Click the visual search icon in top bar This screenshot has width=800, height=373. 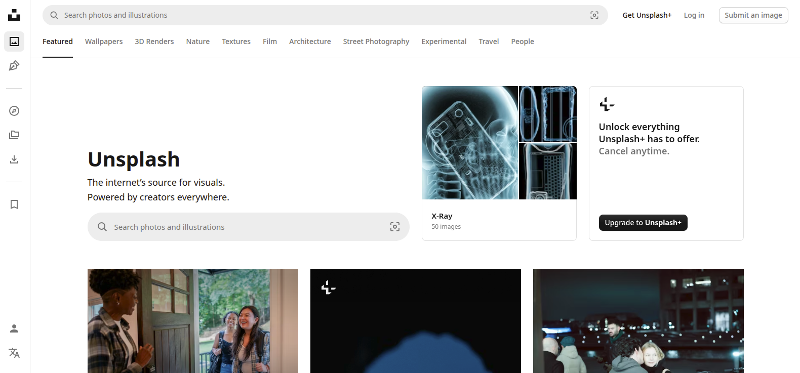pos(594,15)
